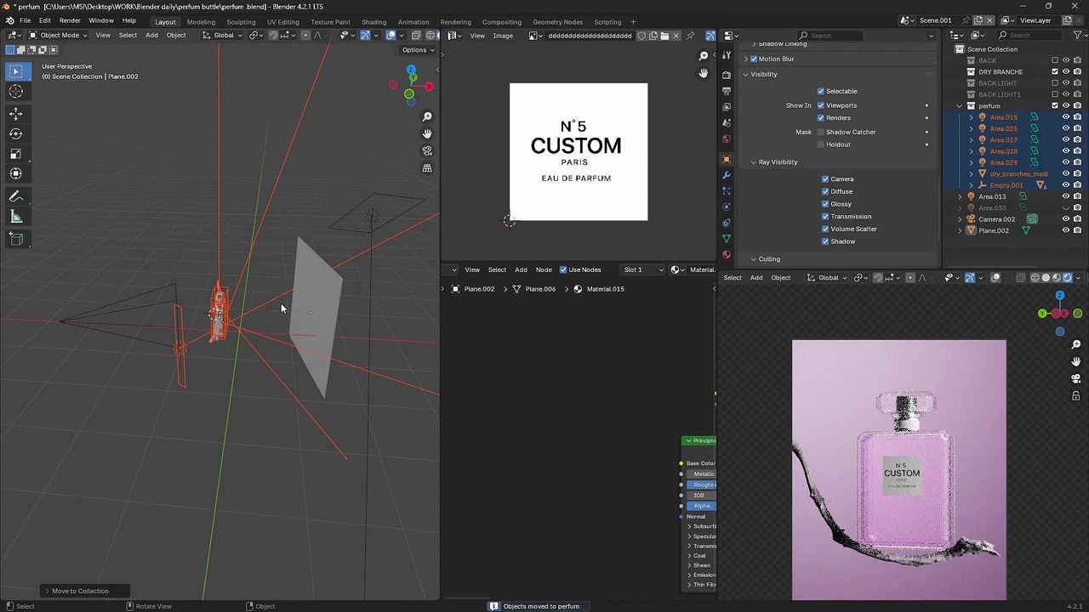Activate the Transform tool
Viewport: 1089px width, 612px height.
(16, 173)
